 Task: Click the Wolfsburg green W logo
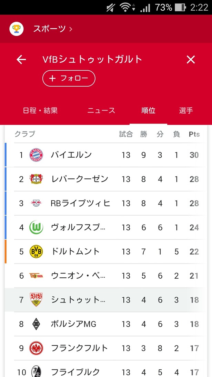pyautogui.click(x=36, y=227)
